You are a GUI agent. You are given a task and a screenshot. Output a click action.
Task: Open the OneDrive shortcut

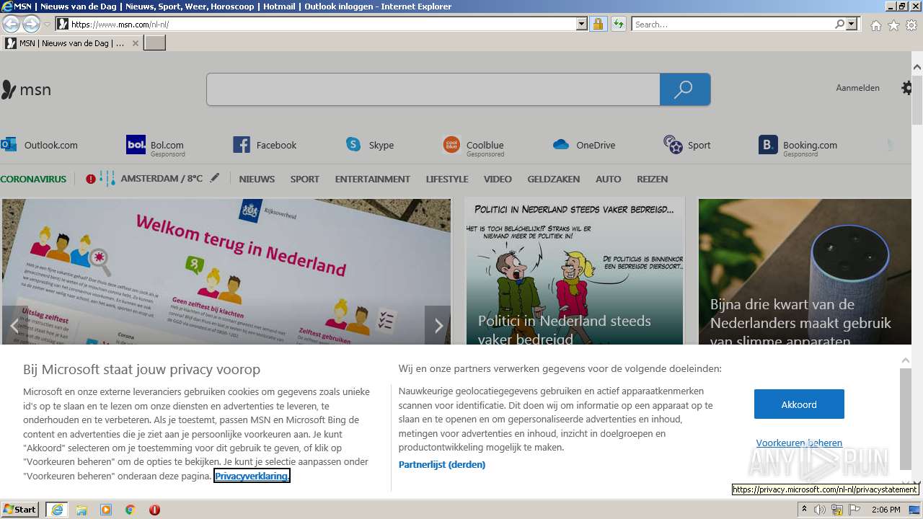584,145
